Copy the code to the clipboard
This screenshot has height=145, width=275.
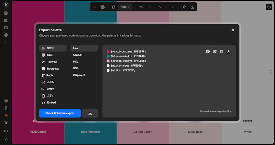coord(221,52)
